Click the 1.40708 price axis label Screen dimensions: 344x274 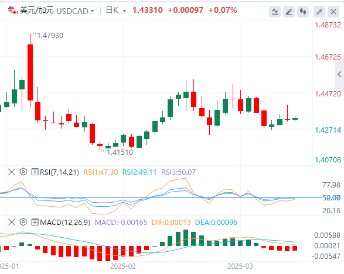(328, 160)
